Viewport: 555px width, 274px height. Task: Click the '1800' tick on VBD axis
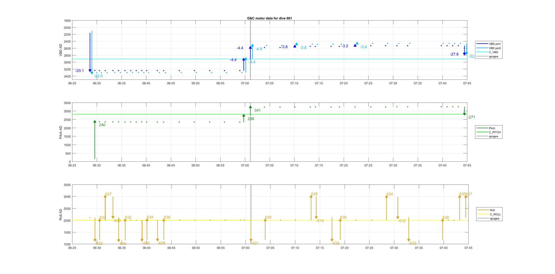pyautogui.click(x=67, y=21)
